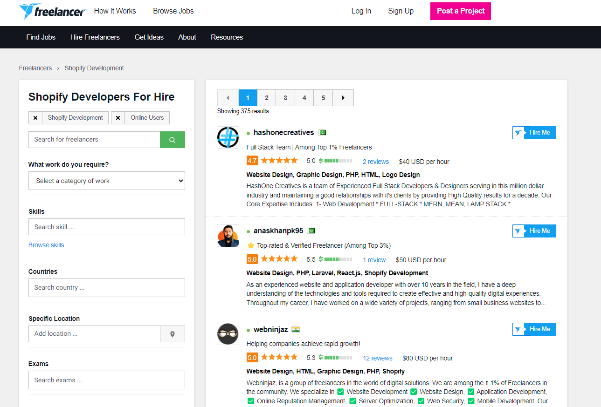This screenshot has width=601, height=407.
Task: Open the Hire Freelancers menu
Action: click(x=95, y=37)
